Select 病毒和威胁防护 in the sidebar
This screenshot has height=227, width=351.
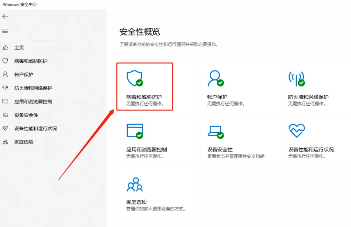[31, 61]
